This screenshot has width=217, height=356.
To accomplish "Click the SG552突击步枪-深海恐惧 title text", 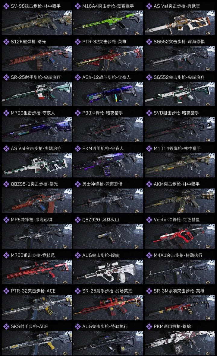I will tap(179, 42).
